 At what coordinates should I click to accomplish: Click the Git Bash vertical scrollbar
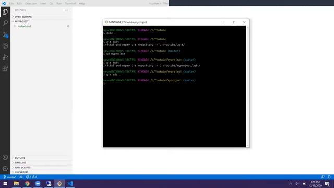[248, 86]
